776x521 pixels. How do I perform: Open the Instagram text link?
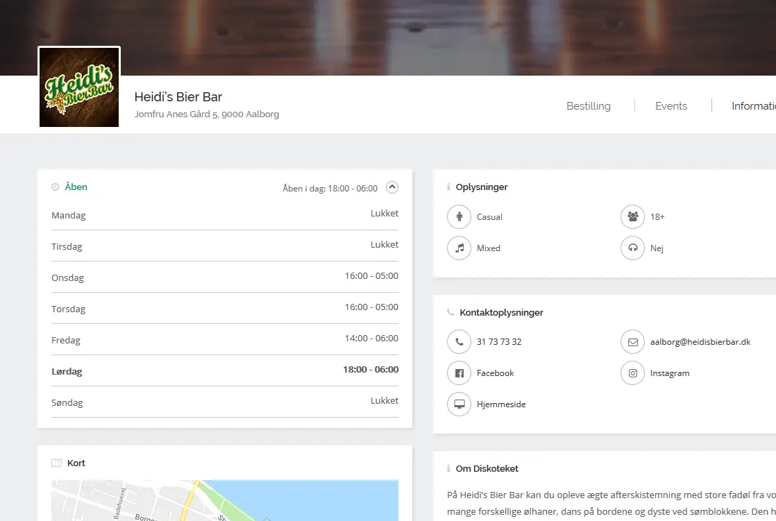(670, 373)
